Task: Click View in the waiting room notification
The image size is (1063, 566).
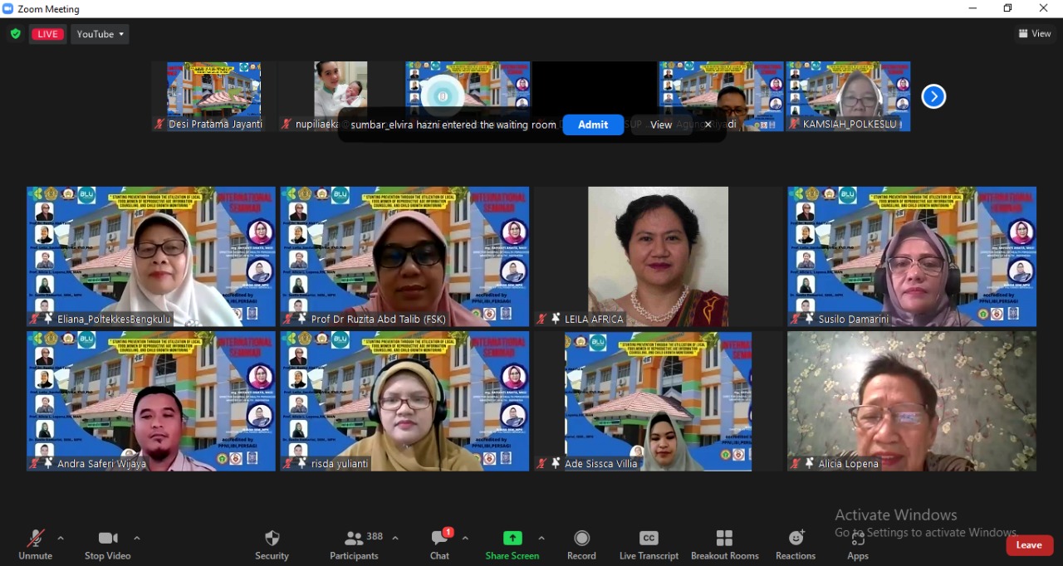Action: tap(661, 124)
